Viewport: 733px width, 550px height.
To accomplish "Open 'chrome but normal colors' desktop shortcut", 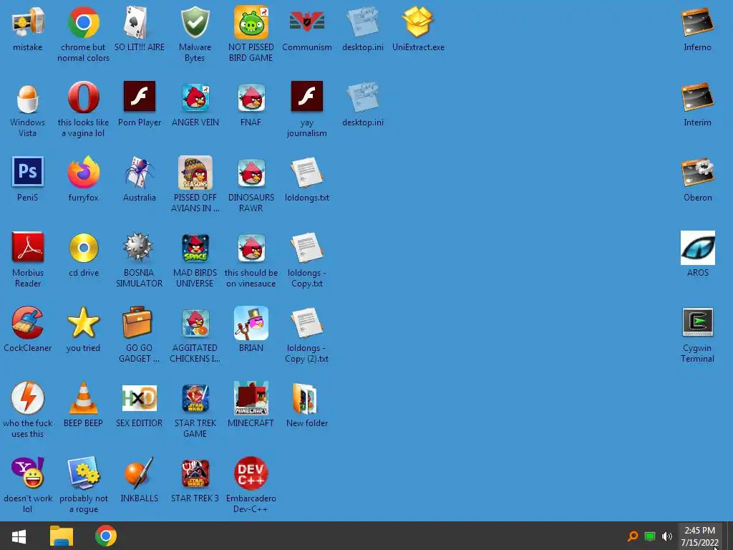I will click(x=83, y=22).
